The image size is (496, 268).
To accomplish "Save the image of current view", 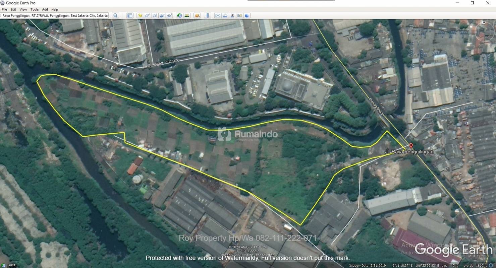I will (232, 15).
